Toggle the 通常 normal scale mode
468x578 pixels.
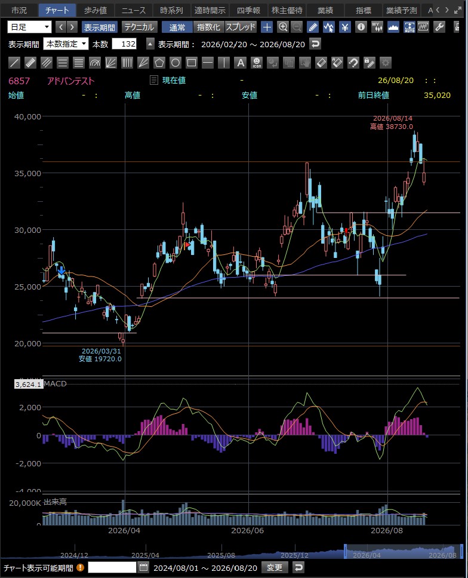click(x=177, y=27)
